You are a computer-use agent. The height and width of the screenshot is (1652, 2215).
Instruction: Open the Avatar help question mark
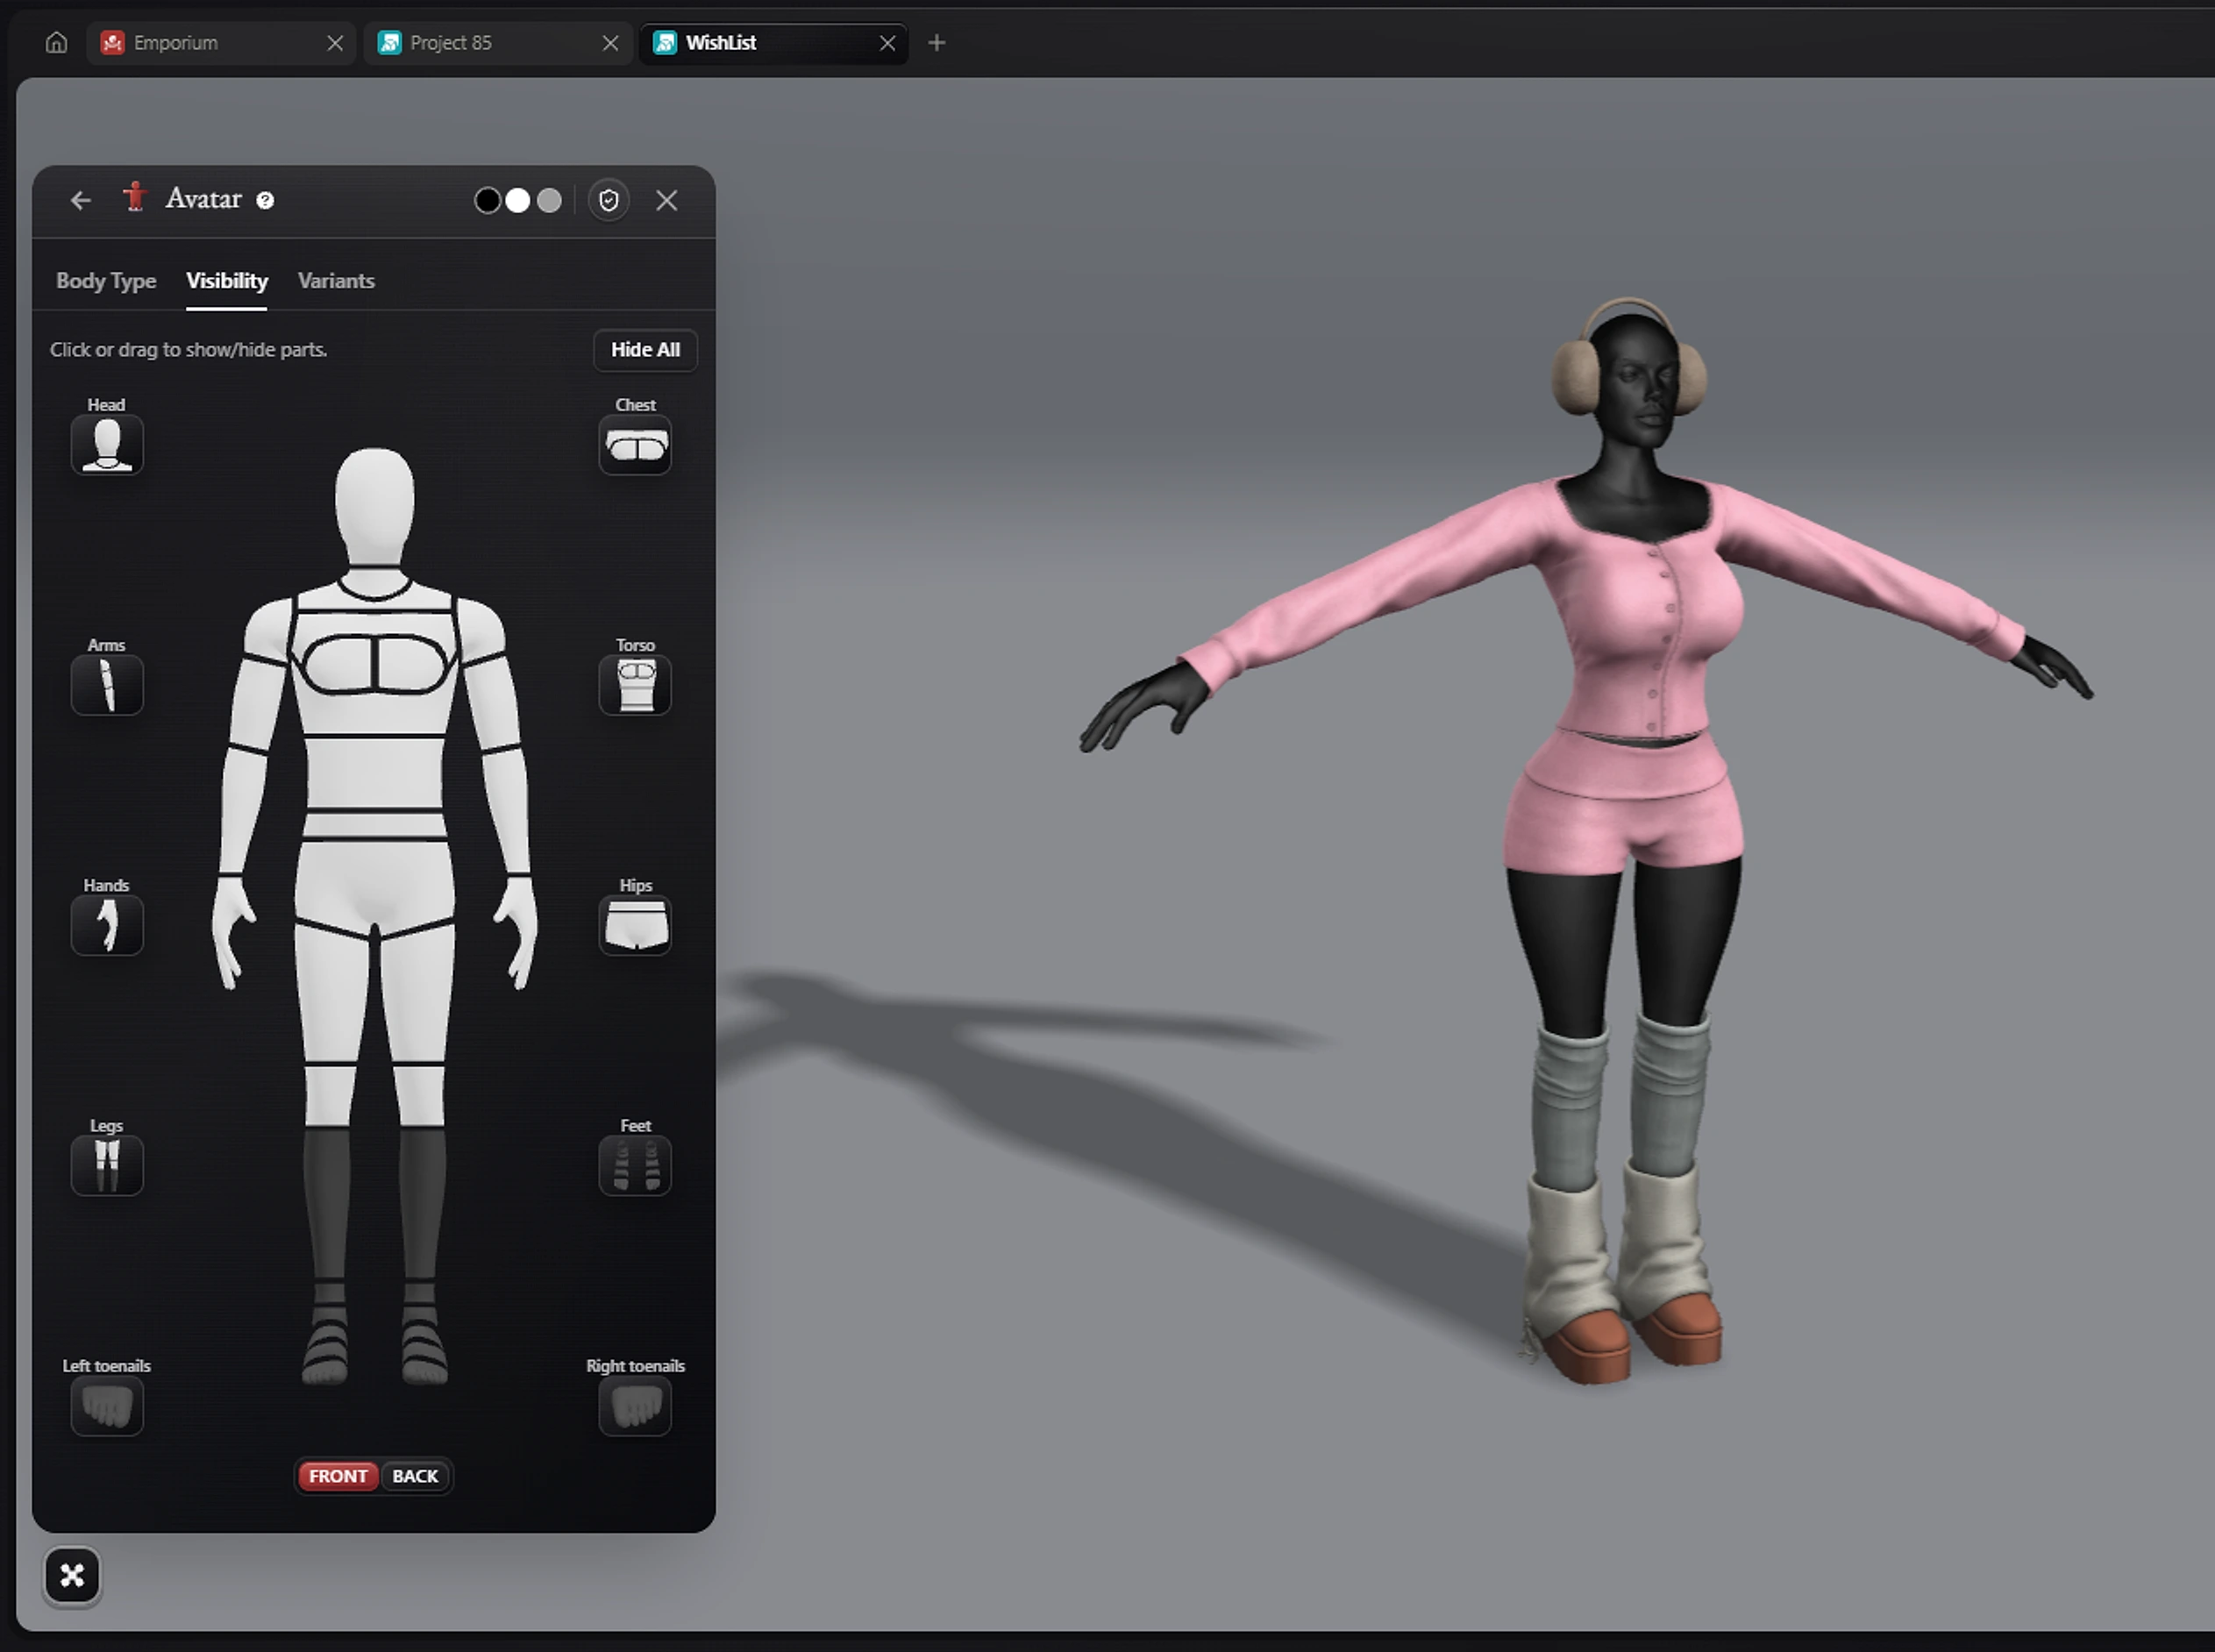click(x=265, y=200)
